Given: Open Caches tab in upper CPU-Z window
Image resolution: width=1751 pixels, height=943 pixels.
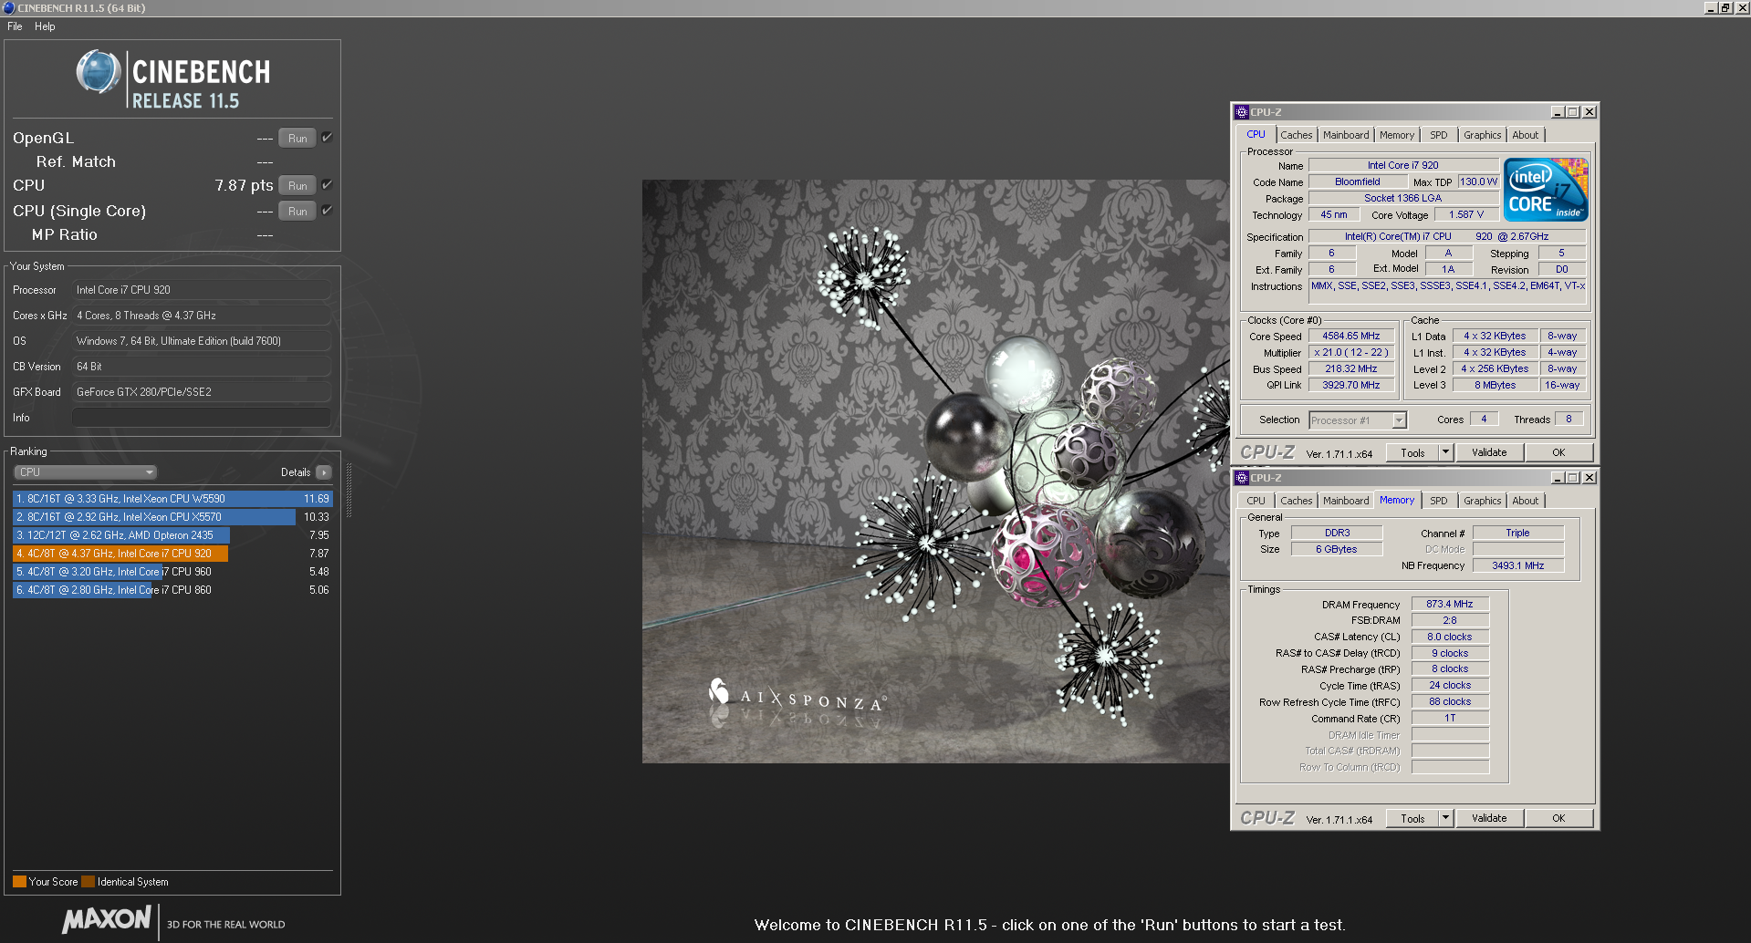Looking at the screenshot, I should click(x=1296, y=135).
